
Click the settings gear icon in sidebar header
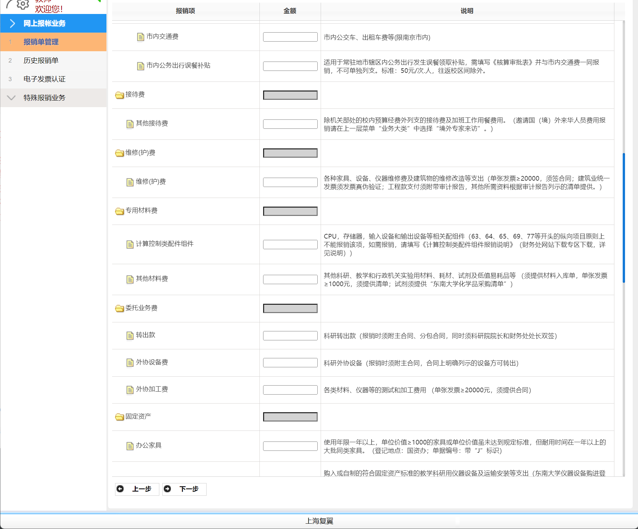point(23,4)
